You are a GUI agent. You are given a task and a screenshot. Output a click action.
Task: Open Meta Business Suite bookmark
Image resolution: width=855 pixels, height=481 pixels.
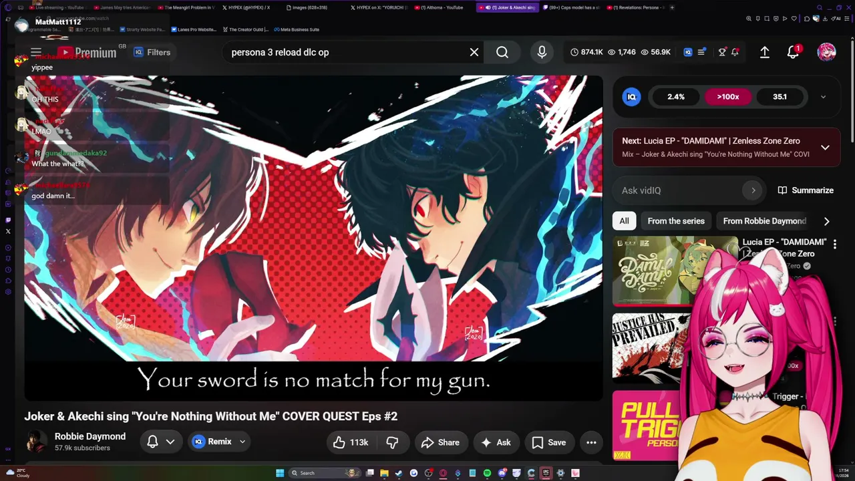click(296, 29)
